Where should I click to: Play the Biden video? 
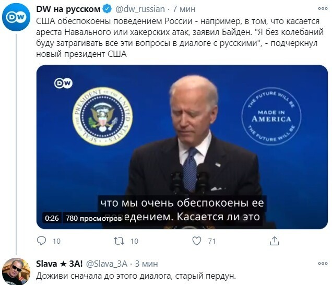[182, 147]
